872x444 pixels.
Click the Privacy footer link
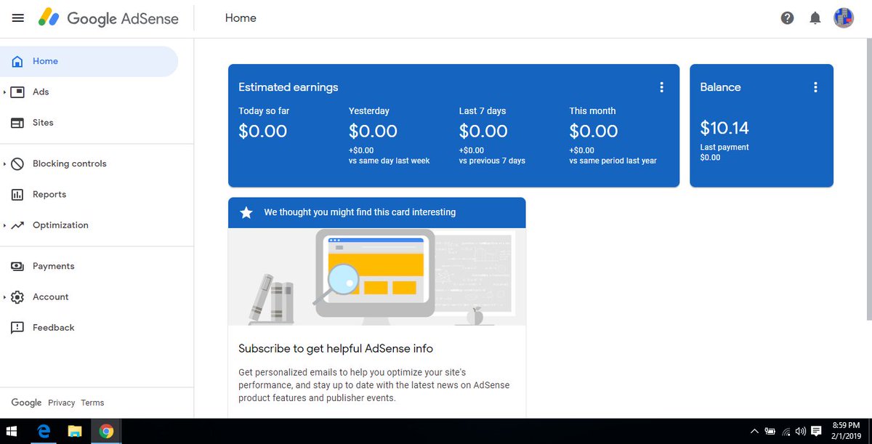pos(62,403)
